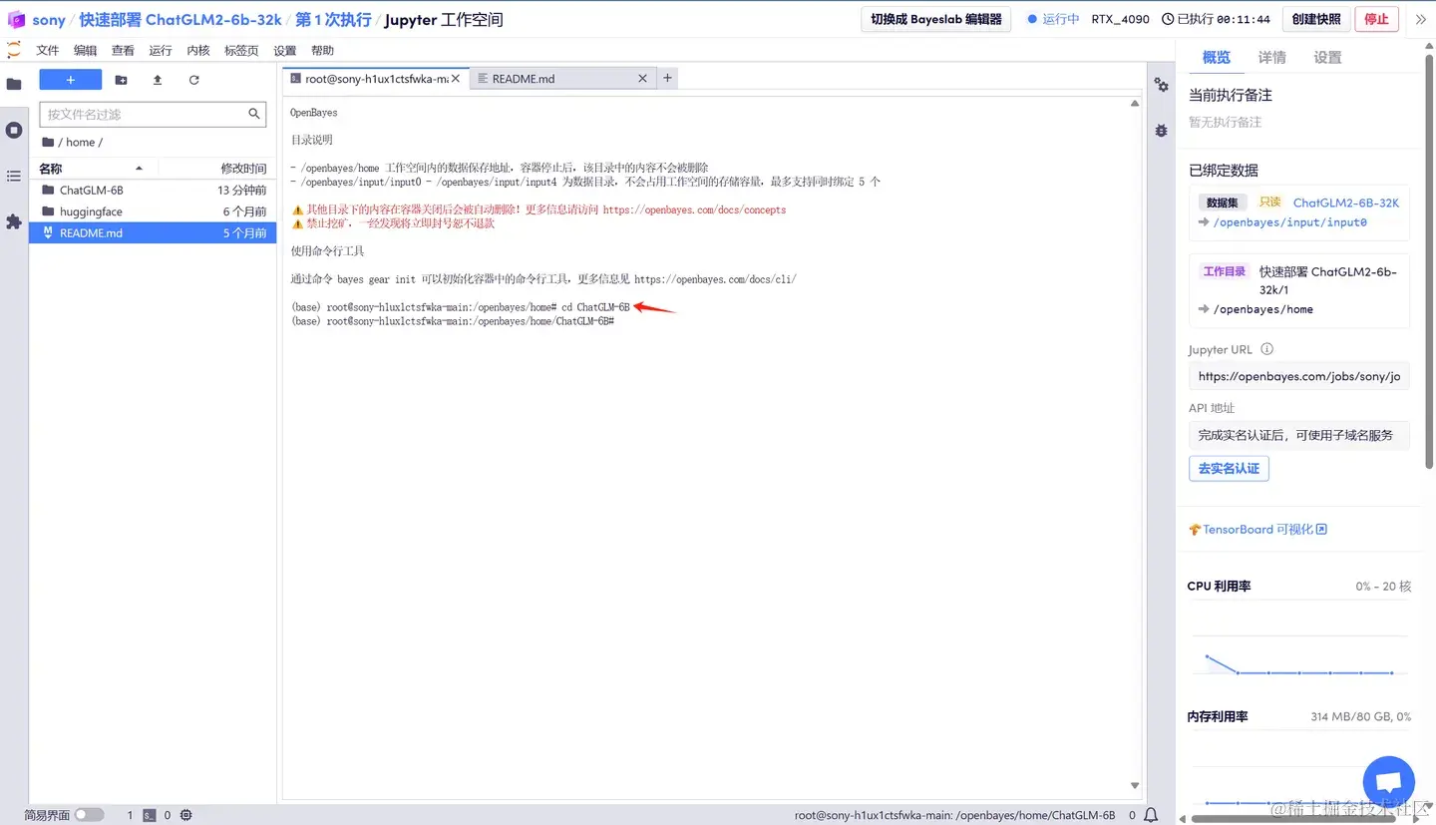Open the TensorBoard 可视化 link
The height and width of the screenshot is (825, 1436).
[x=1263, y=530]
